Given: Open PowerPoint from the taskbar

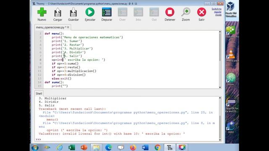Looking at the screenshot, I should (x=84, y=147).
